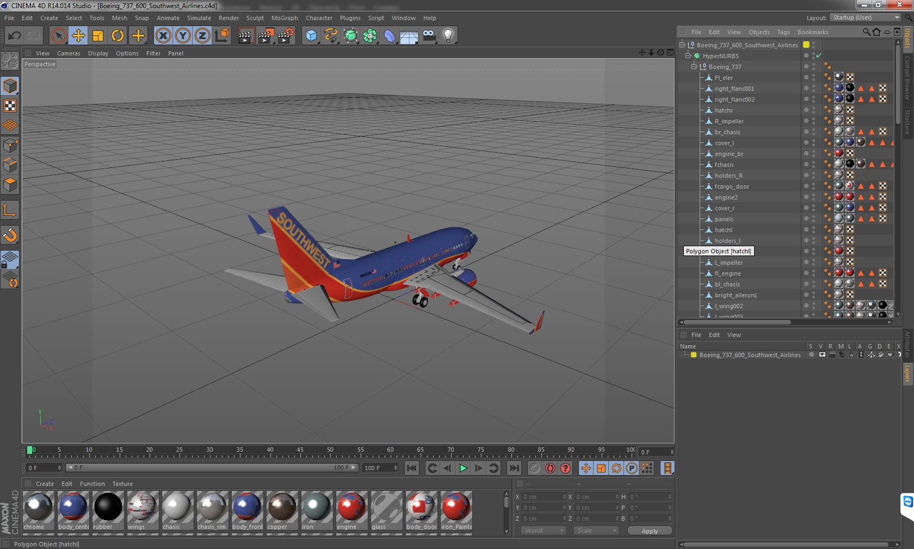This screenshot has height=549, width=914.
Task: Open the Mesh menu
Action: click(x=120, y=18)
